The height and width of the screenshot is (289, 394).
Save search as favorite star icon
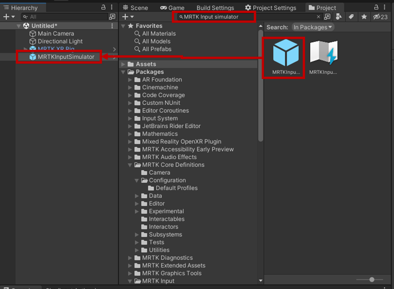pyautogui.click(x=364, y=17)
